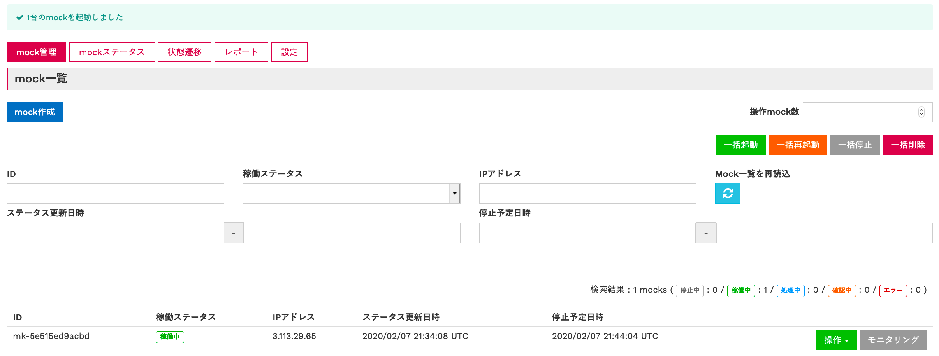Open the レポート tab
939x356 pixels.
[x=241, y=52]
